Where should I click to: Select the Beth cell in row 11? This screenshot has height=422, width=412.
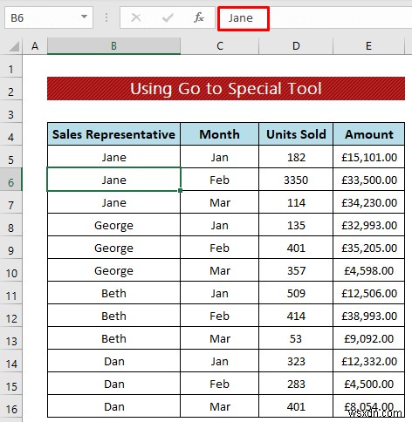(x=113, y=293)
